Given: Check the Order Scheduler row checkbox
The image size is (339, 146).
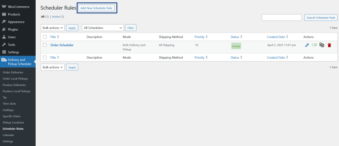Looking at the screenshot, I should click(x=45, y=45).
